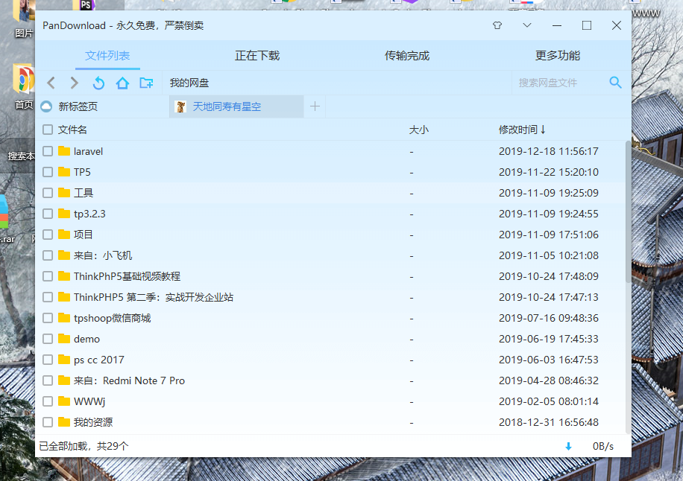Screen dimensions: 683x481
Task: Check the demo row checkbox
Action: pos(48,339)
